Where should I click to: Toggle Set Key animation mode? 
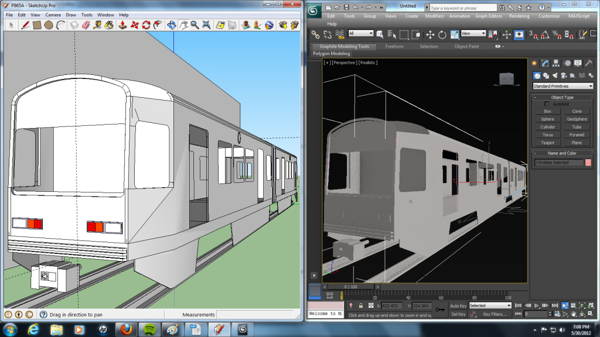(458, 314)
